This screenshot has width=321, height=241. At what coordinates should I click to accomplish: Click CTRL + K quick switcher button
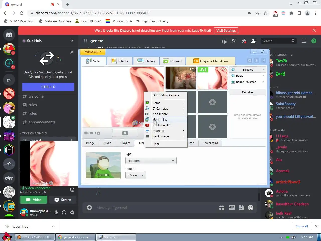(x=48, y=87)
